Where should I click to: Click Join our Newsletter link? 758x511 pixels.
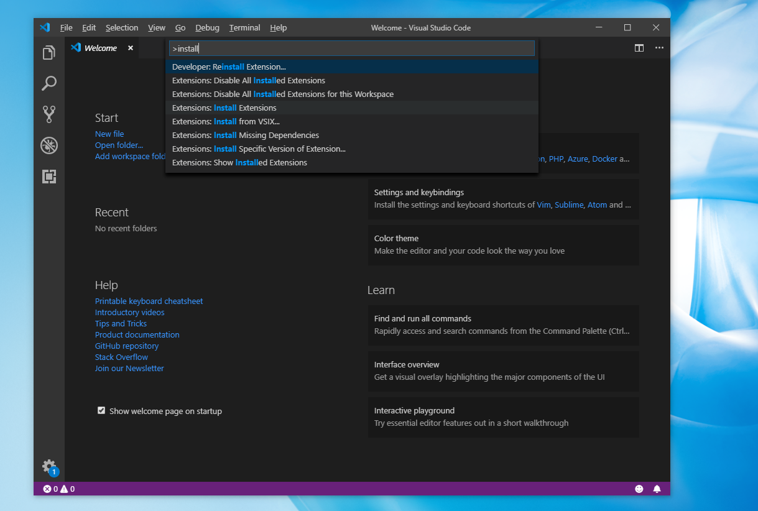point(129,368)
